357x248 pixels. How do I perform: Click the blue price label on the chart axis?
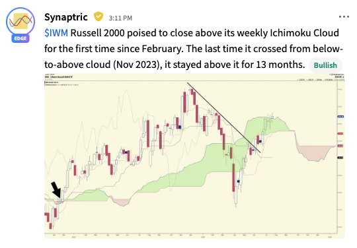pos(340,117)
